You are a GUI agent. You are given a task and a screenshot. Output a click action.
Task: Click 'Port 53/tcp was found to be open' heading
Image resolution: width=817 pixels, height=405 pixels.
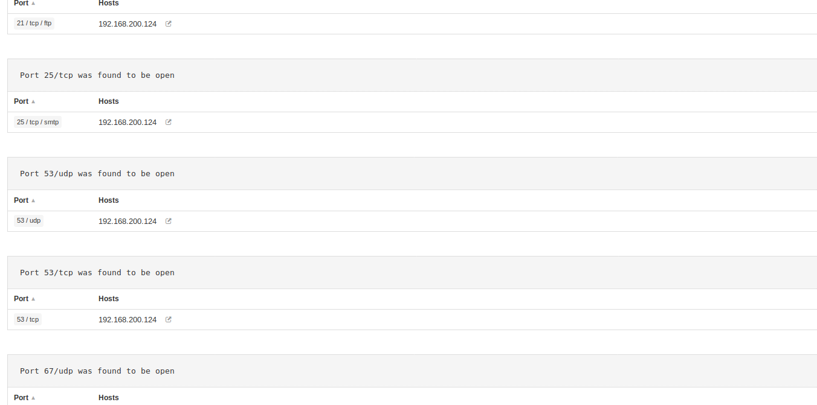tap(97, 273)
